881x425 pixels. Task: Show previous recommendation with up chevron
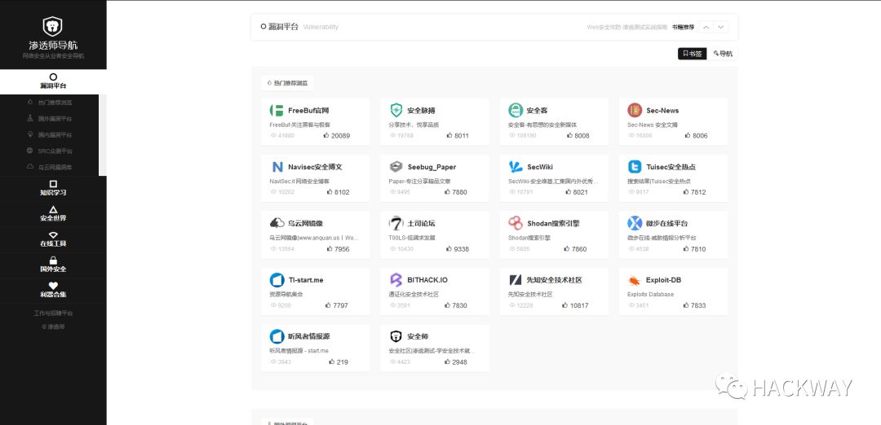[706, 27]
